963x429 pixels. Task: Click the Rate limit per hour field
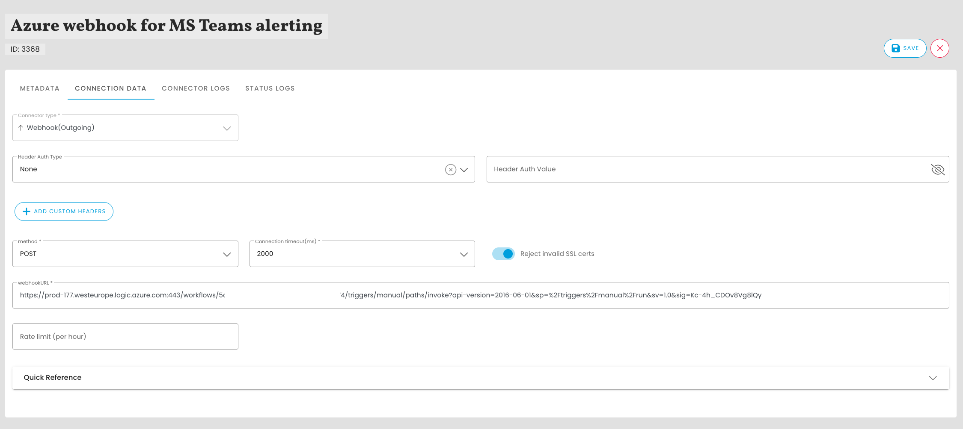pyautogui.click(x=125, y=337)
